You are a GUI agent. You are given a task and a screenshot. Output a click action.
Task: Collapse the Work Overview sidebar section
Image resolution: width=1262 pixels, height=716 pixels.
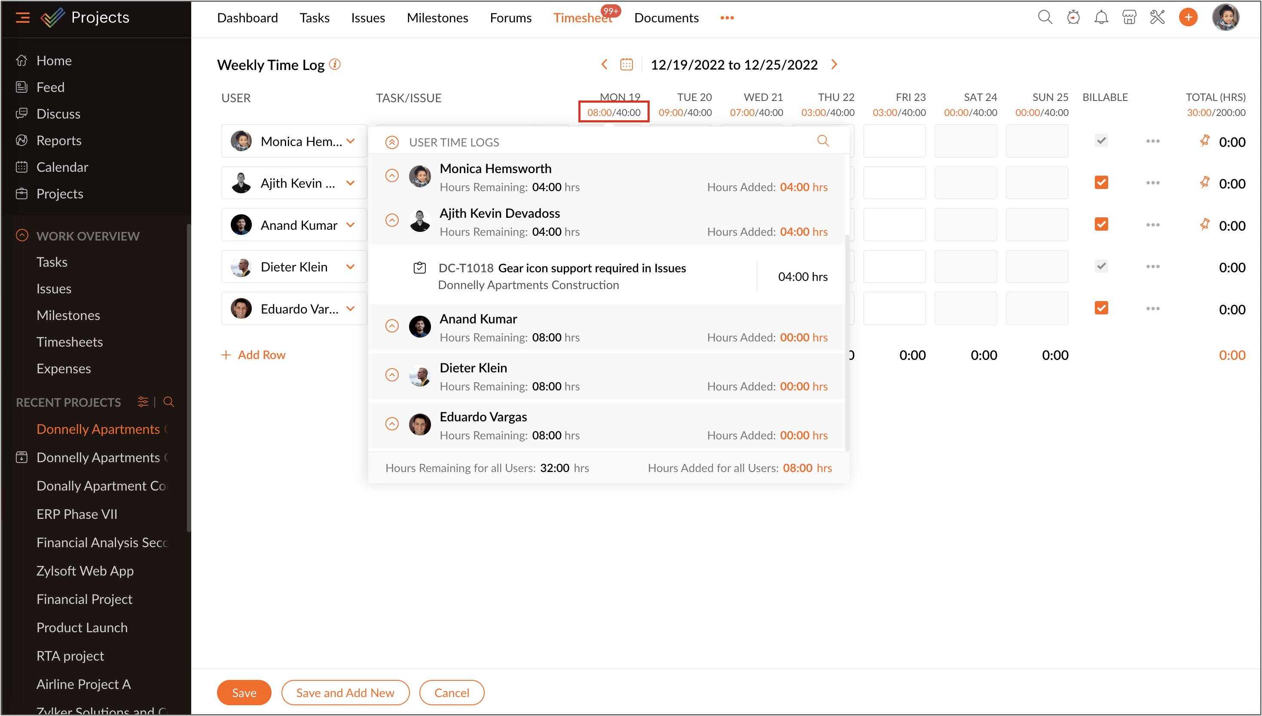[x=22, y=235]
